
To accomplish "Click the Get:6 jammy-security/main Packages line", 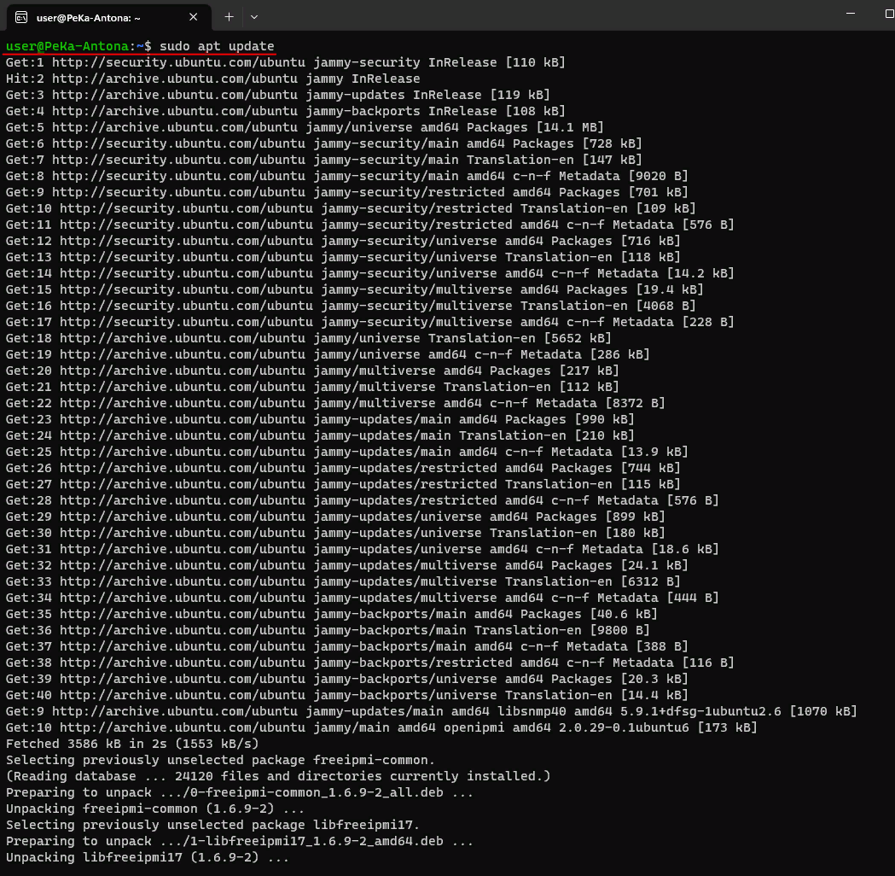I will 323,143.
